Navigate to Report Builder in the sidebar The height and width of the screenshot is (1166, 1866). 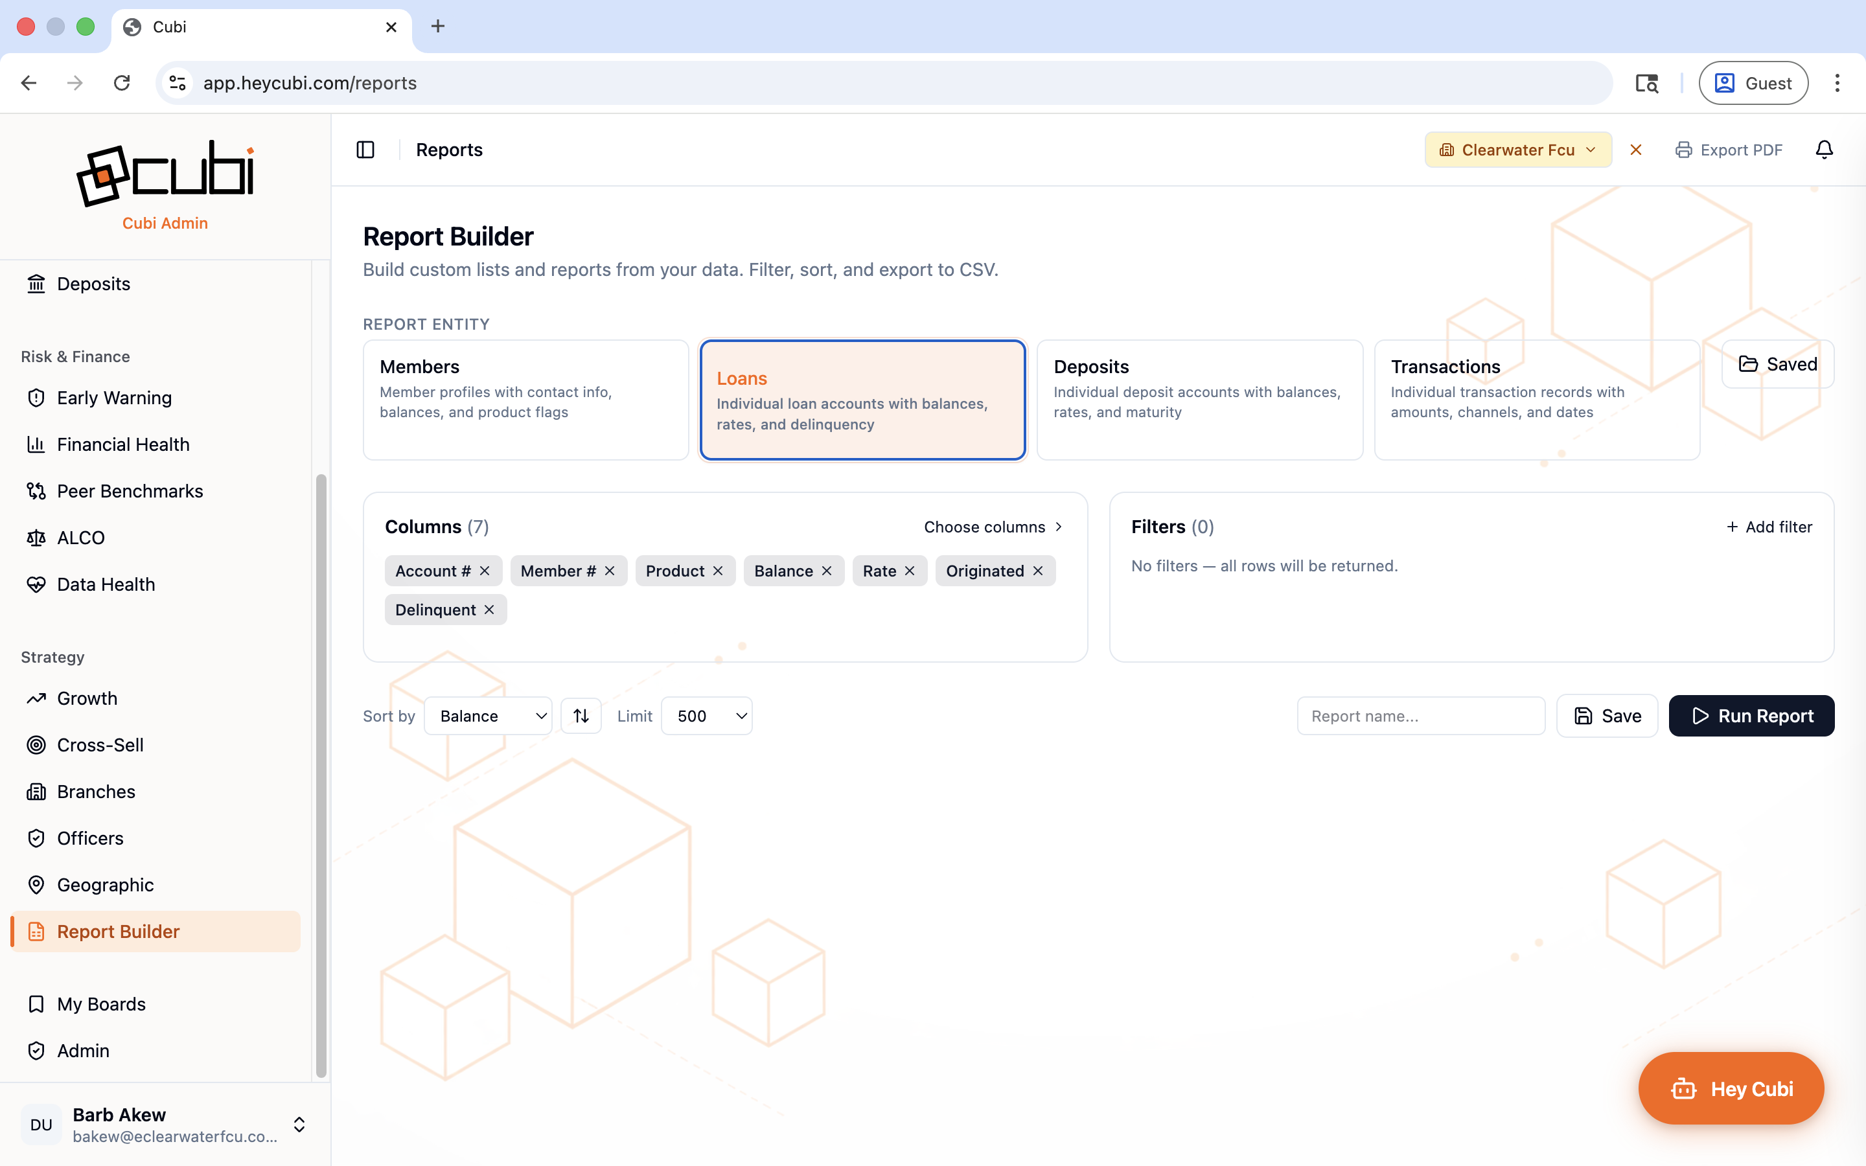pyautogui.click(x=118, y=931)
